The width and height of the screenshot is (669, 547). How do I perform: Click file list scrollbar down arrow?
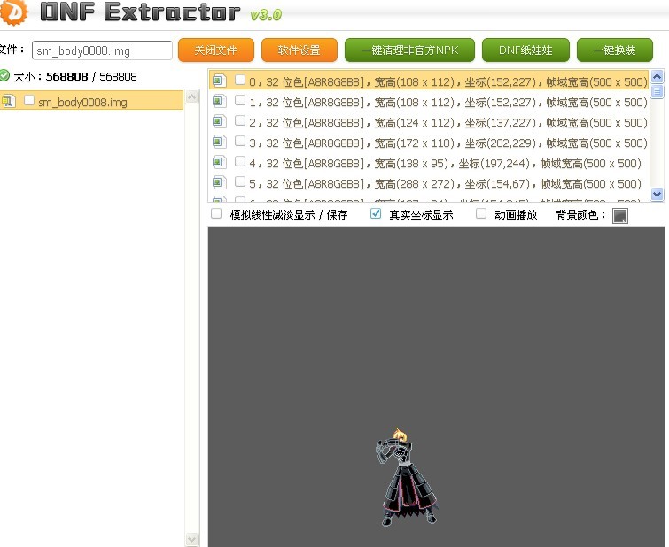(x=192, y=539)
